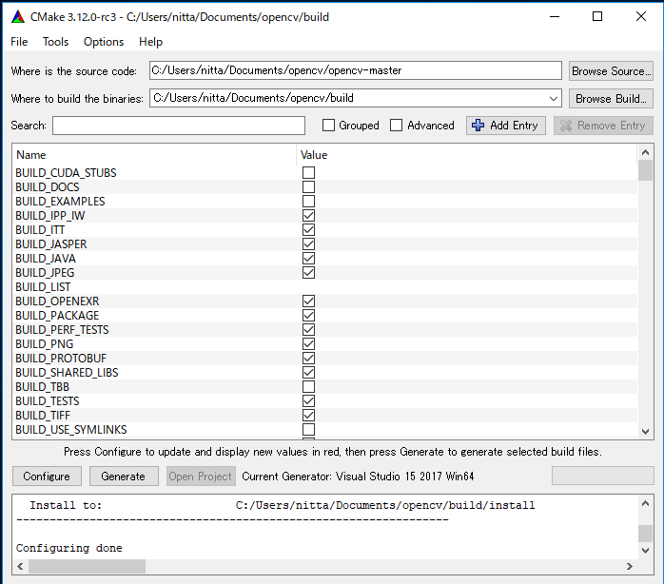This screenshot has height=584, width=664.
Task: Expand the build binaries path dropdown
Action: (554, 98)
